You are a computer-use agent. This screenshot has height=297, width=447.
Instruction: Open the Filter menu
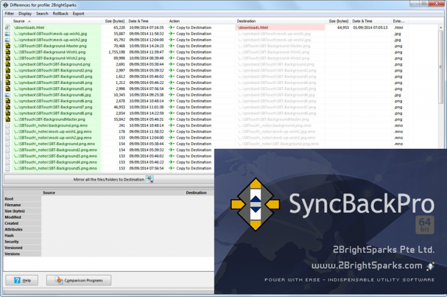[x=9, y=13]
